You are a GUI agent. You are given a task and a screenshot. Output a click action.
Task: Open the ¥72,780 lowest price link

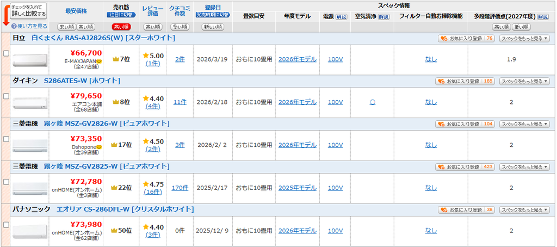point(86,182)
